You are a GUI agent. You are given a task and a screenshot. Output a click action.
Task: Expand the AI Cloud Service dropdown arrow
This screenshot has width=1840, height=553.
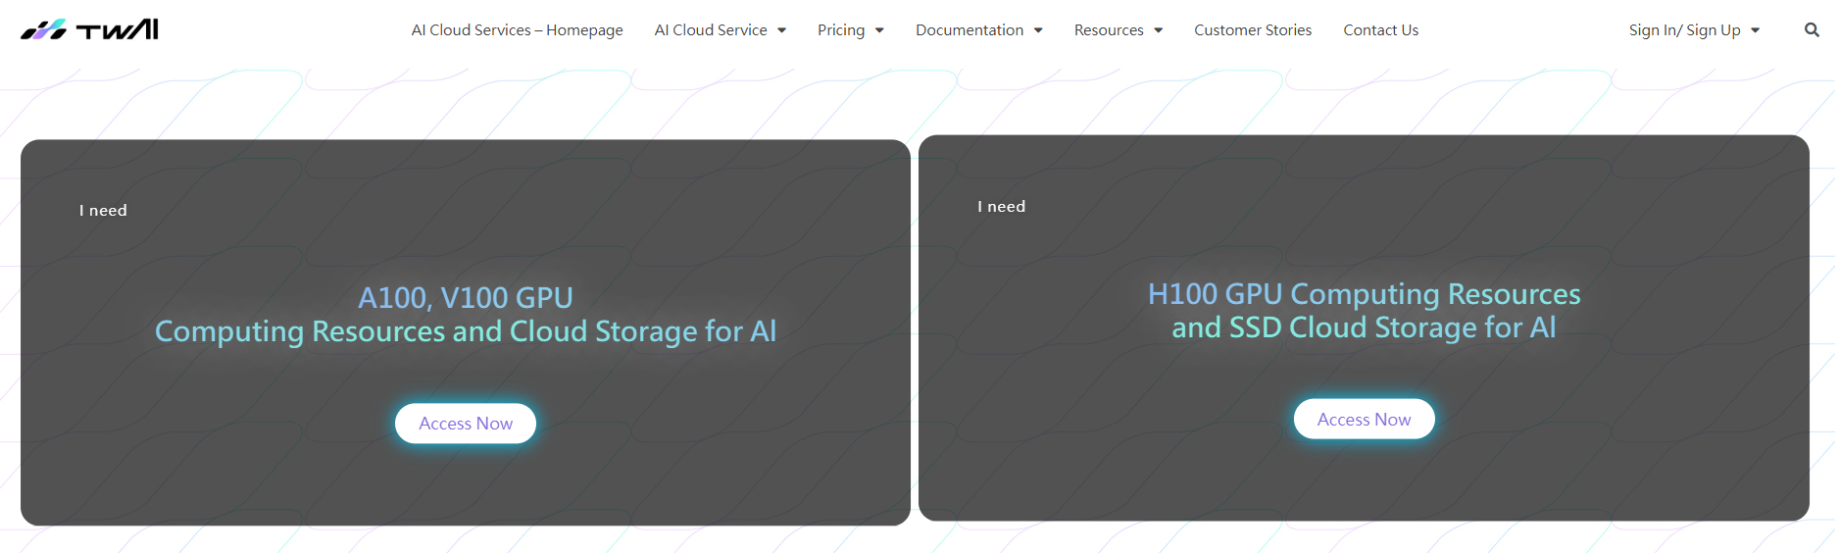(781, 30)
